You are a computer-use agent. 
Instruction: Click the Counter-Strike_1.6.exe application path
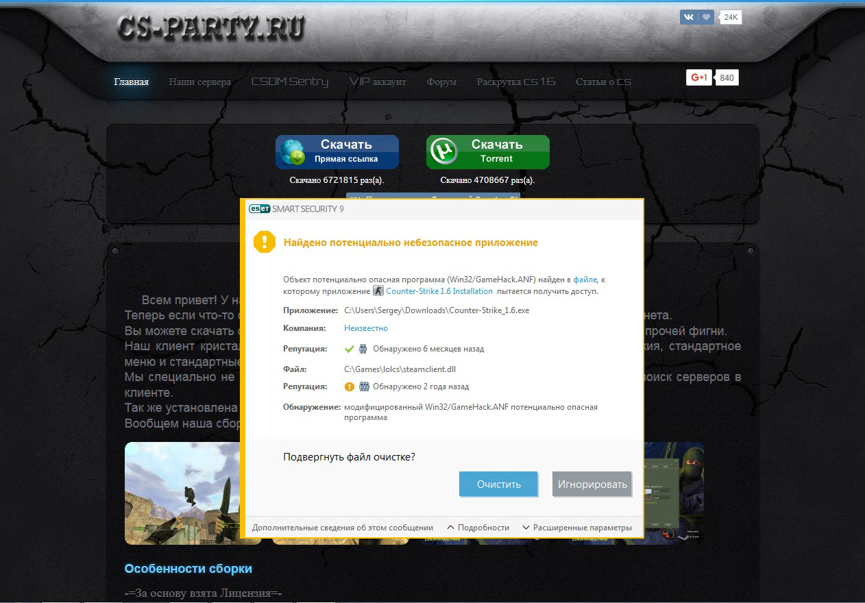[x=437, y=310]
